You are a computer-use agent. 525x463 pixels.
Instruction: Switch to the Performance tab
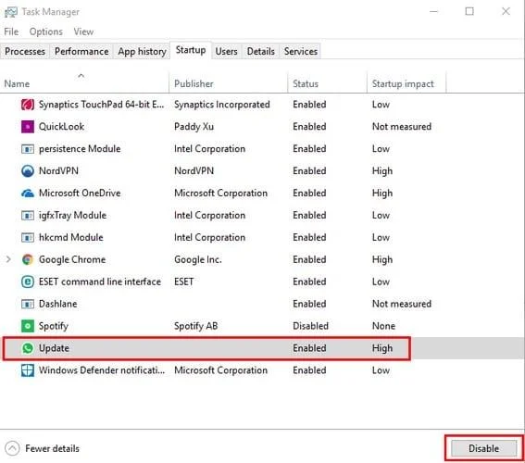click(x=81, y=51)
